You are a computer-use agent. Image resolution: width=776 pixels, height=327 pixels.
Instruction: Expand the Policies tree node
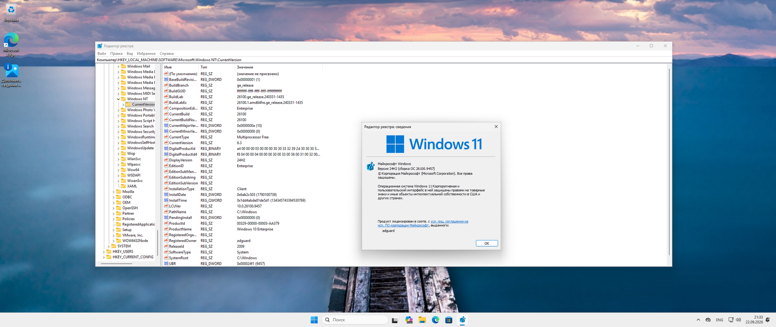coord(113,219)
